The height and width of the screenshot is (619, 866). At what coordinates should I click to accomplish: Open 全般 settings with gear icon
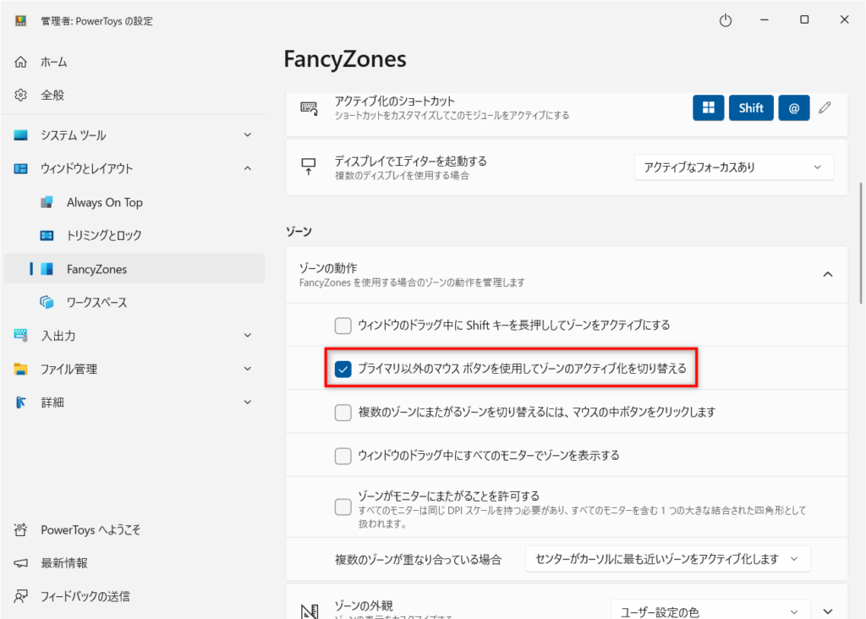pos(21,95)
